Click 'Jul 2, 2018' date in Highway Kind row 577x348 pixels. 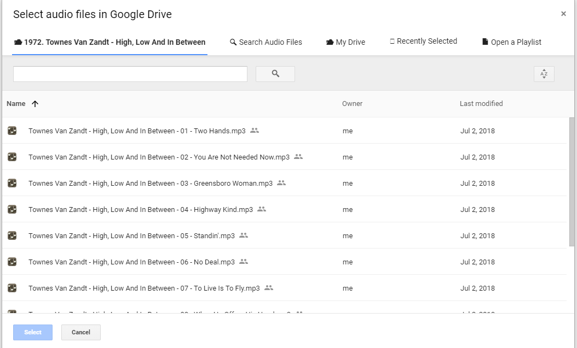(x=478, y=210)
